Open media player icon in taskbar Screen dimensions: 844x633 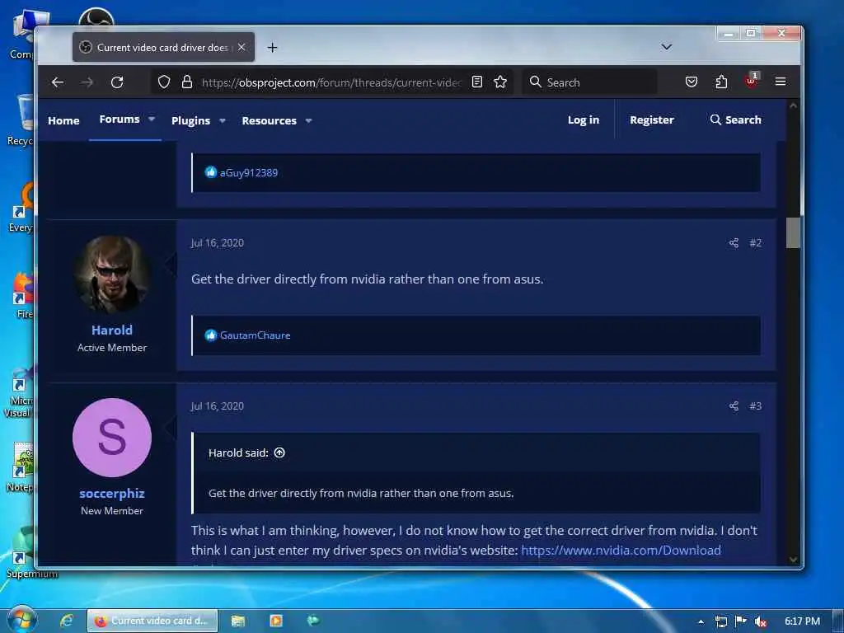pyautogui.click(x=276, y=621)
